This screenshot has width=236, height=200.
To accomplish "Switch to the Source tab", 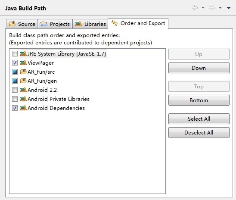I will (22, 24).
